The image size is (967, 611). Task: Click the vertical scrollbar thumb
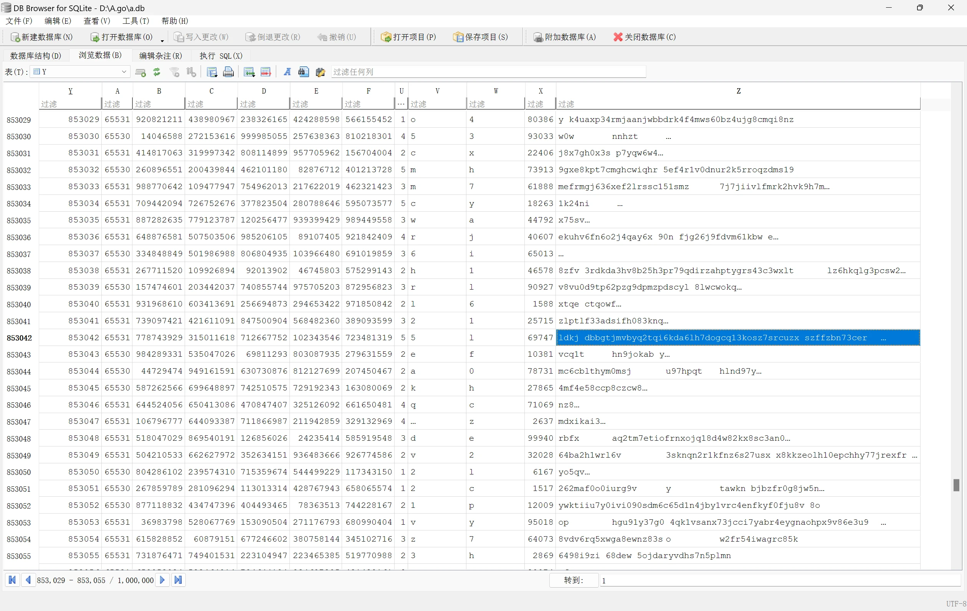(x=956, y=485)
